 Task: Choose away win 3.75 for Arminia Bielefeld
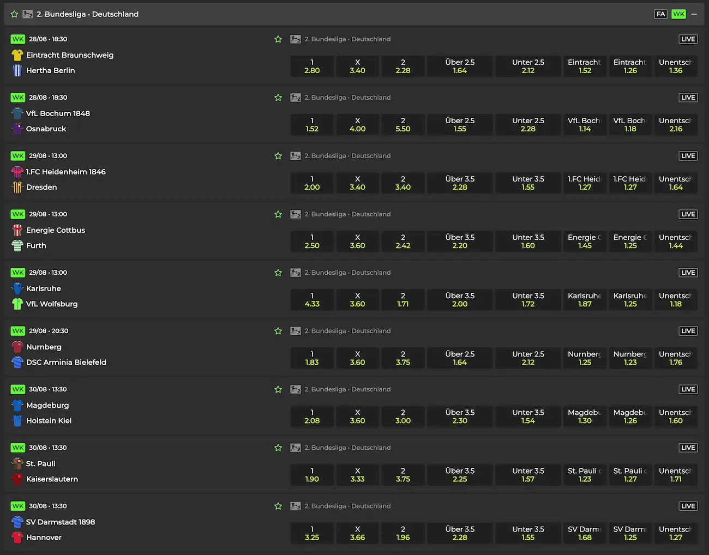click(x=403, y=358)
